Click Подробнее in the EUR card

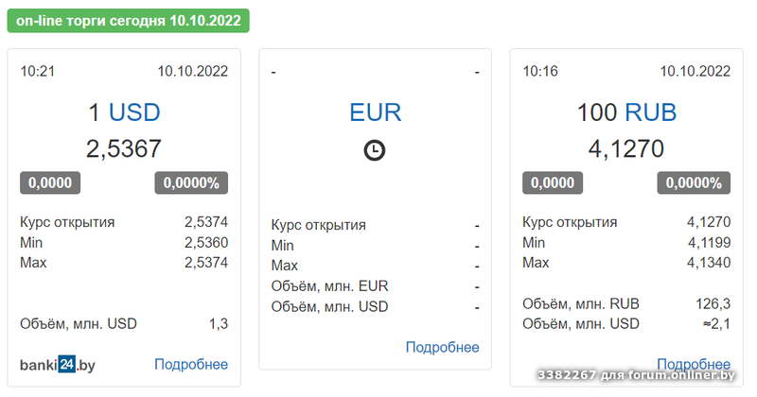(442, 347)
